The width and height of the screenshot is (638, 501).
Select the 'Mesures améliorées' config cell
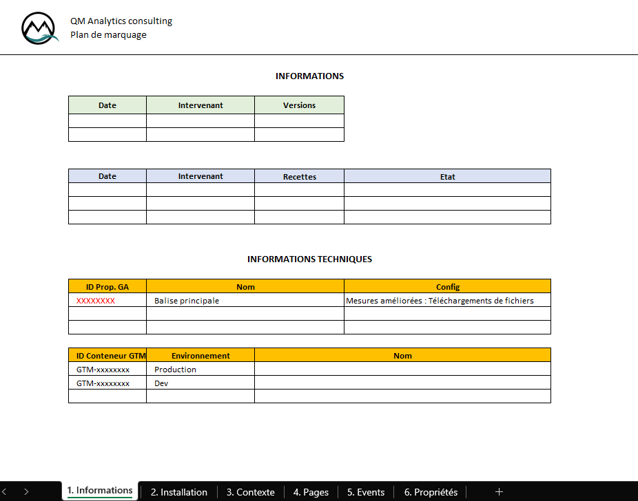click(x=448, y=300)
